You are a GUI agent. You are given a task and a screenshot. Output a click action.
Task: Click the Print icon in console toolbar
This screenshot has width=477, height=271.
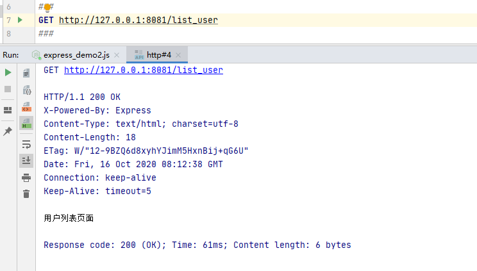26,177
